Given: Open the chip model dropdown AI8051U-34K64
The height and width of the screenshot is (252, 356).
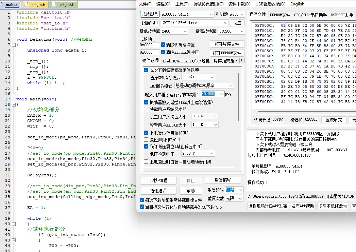Looking at the screenshot, I should [x=188, y=14].
